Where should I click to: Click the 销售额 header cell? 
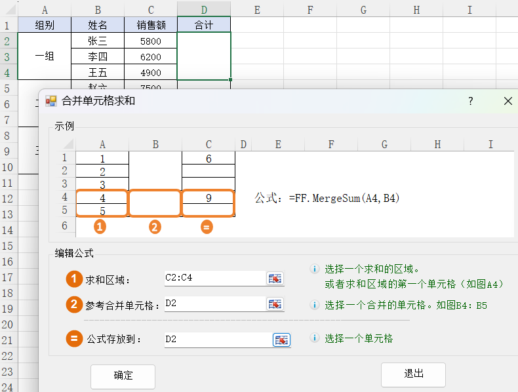(x=150, y=25)
